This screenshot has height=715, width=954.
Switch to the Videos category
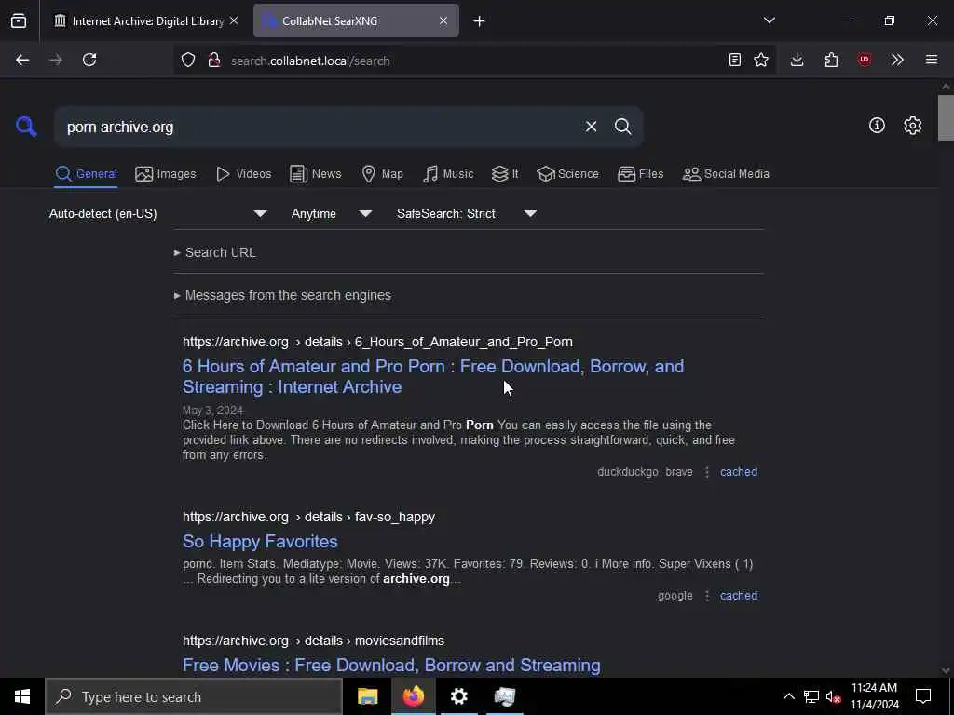243,174
